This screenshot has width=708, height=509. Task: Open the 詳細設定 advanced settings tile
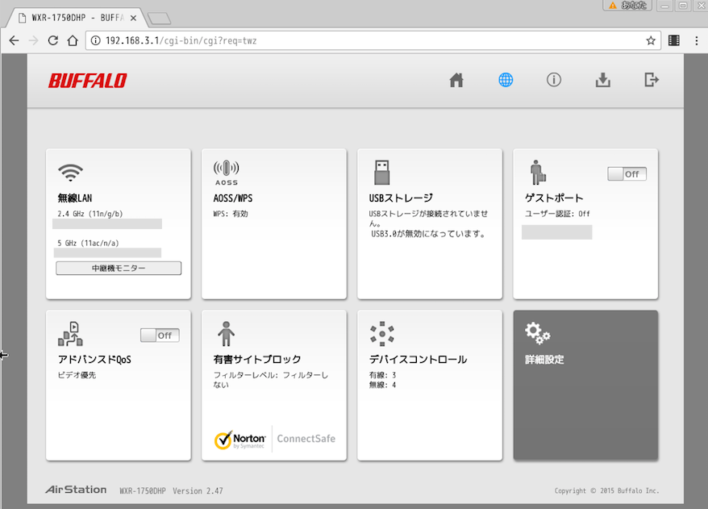[585, 386]
